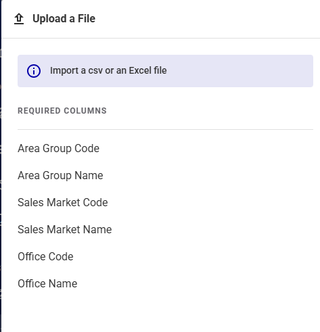The width and height of the screenshot is (320, 332).
Task: Click the word csv in the info banner
Action: tap(95, 71)
